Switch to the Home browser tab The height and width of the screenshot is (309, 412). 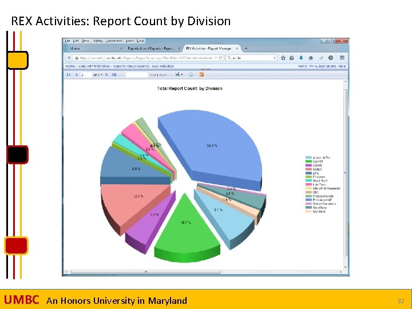click(x=94, y=48)
